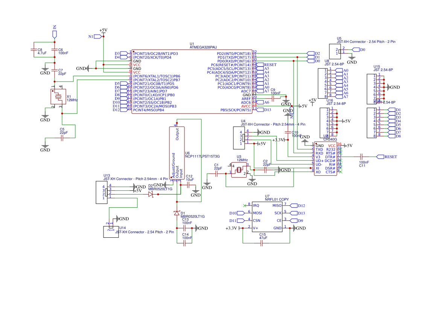440x311 pixels.
Task: Select the U4 4-pin JST-XH connector body
Action: [x=239, y=138]
